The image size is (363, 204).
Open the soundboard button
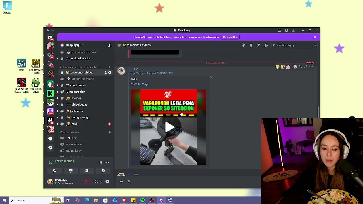click(x=103, y=171)
